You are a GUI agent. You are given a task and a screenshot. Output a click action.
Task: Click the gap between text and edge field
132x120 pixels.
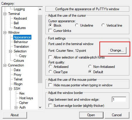coord(119,100)
